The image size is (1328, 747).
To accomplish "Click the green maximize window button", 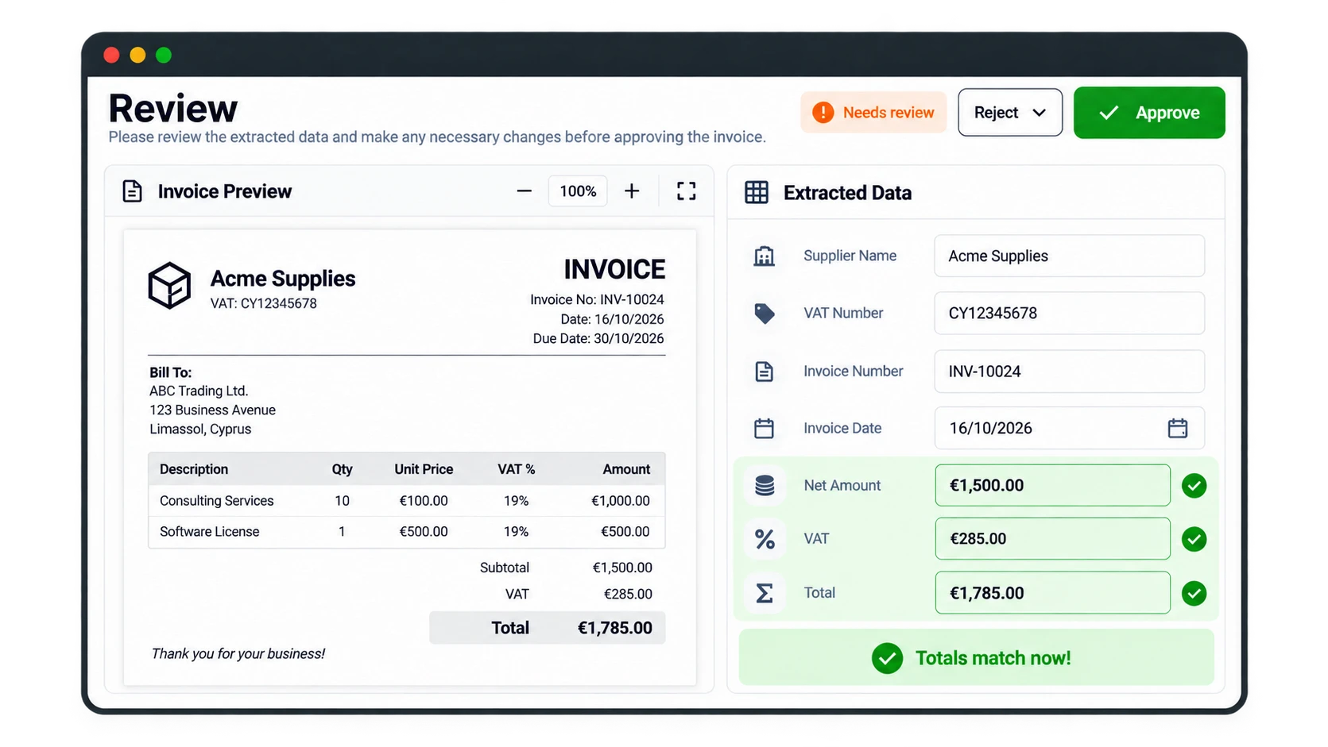I will pos(164,55).
